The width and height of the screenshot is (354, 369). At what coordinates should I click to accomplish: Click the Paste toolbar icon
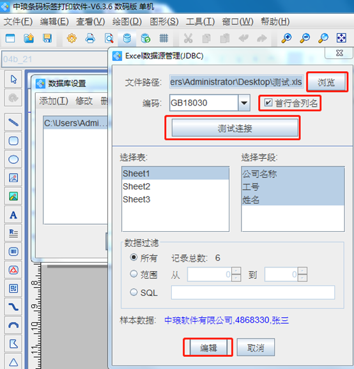(x=225, y=38)
